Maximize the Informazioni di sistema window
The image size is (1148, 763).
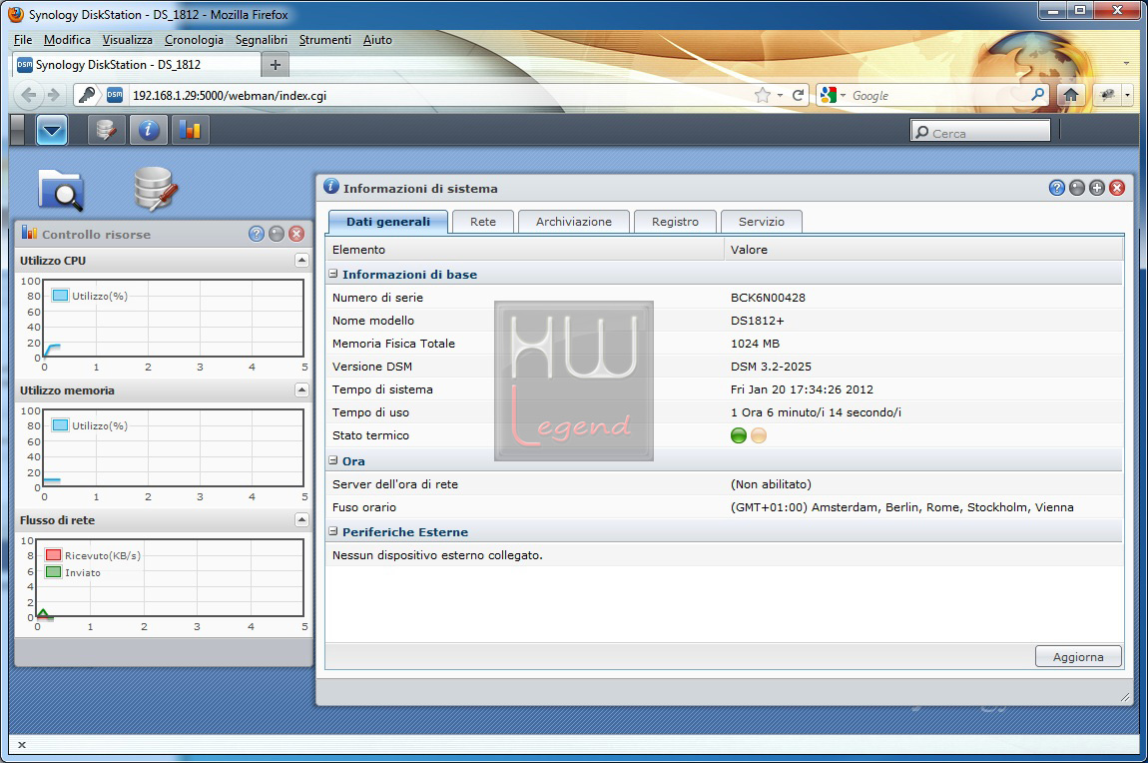point(1097,188)
